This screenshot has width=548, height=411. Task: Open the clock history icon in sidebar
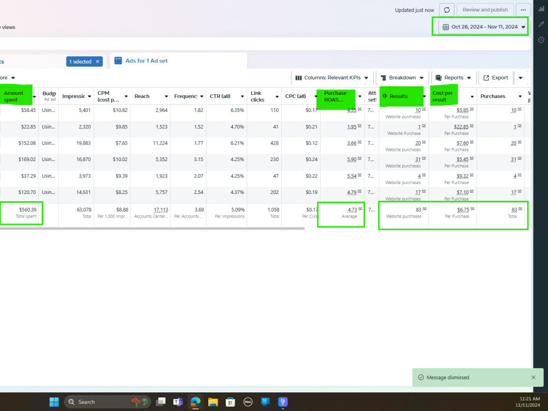click(x=541, y=40)
